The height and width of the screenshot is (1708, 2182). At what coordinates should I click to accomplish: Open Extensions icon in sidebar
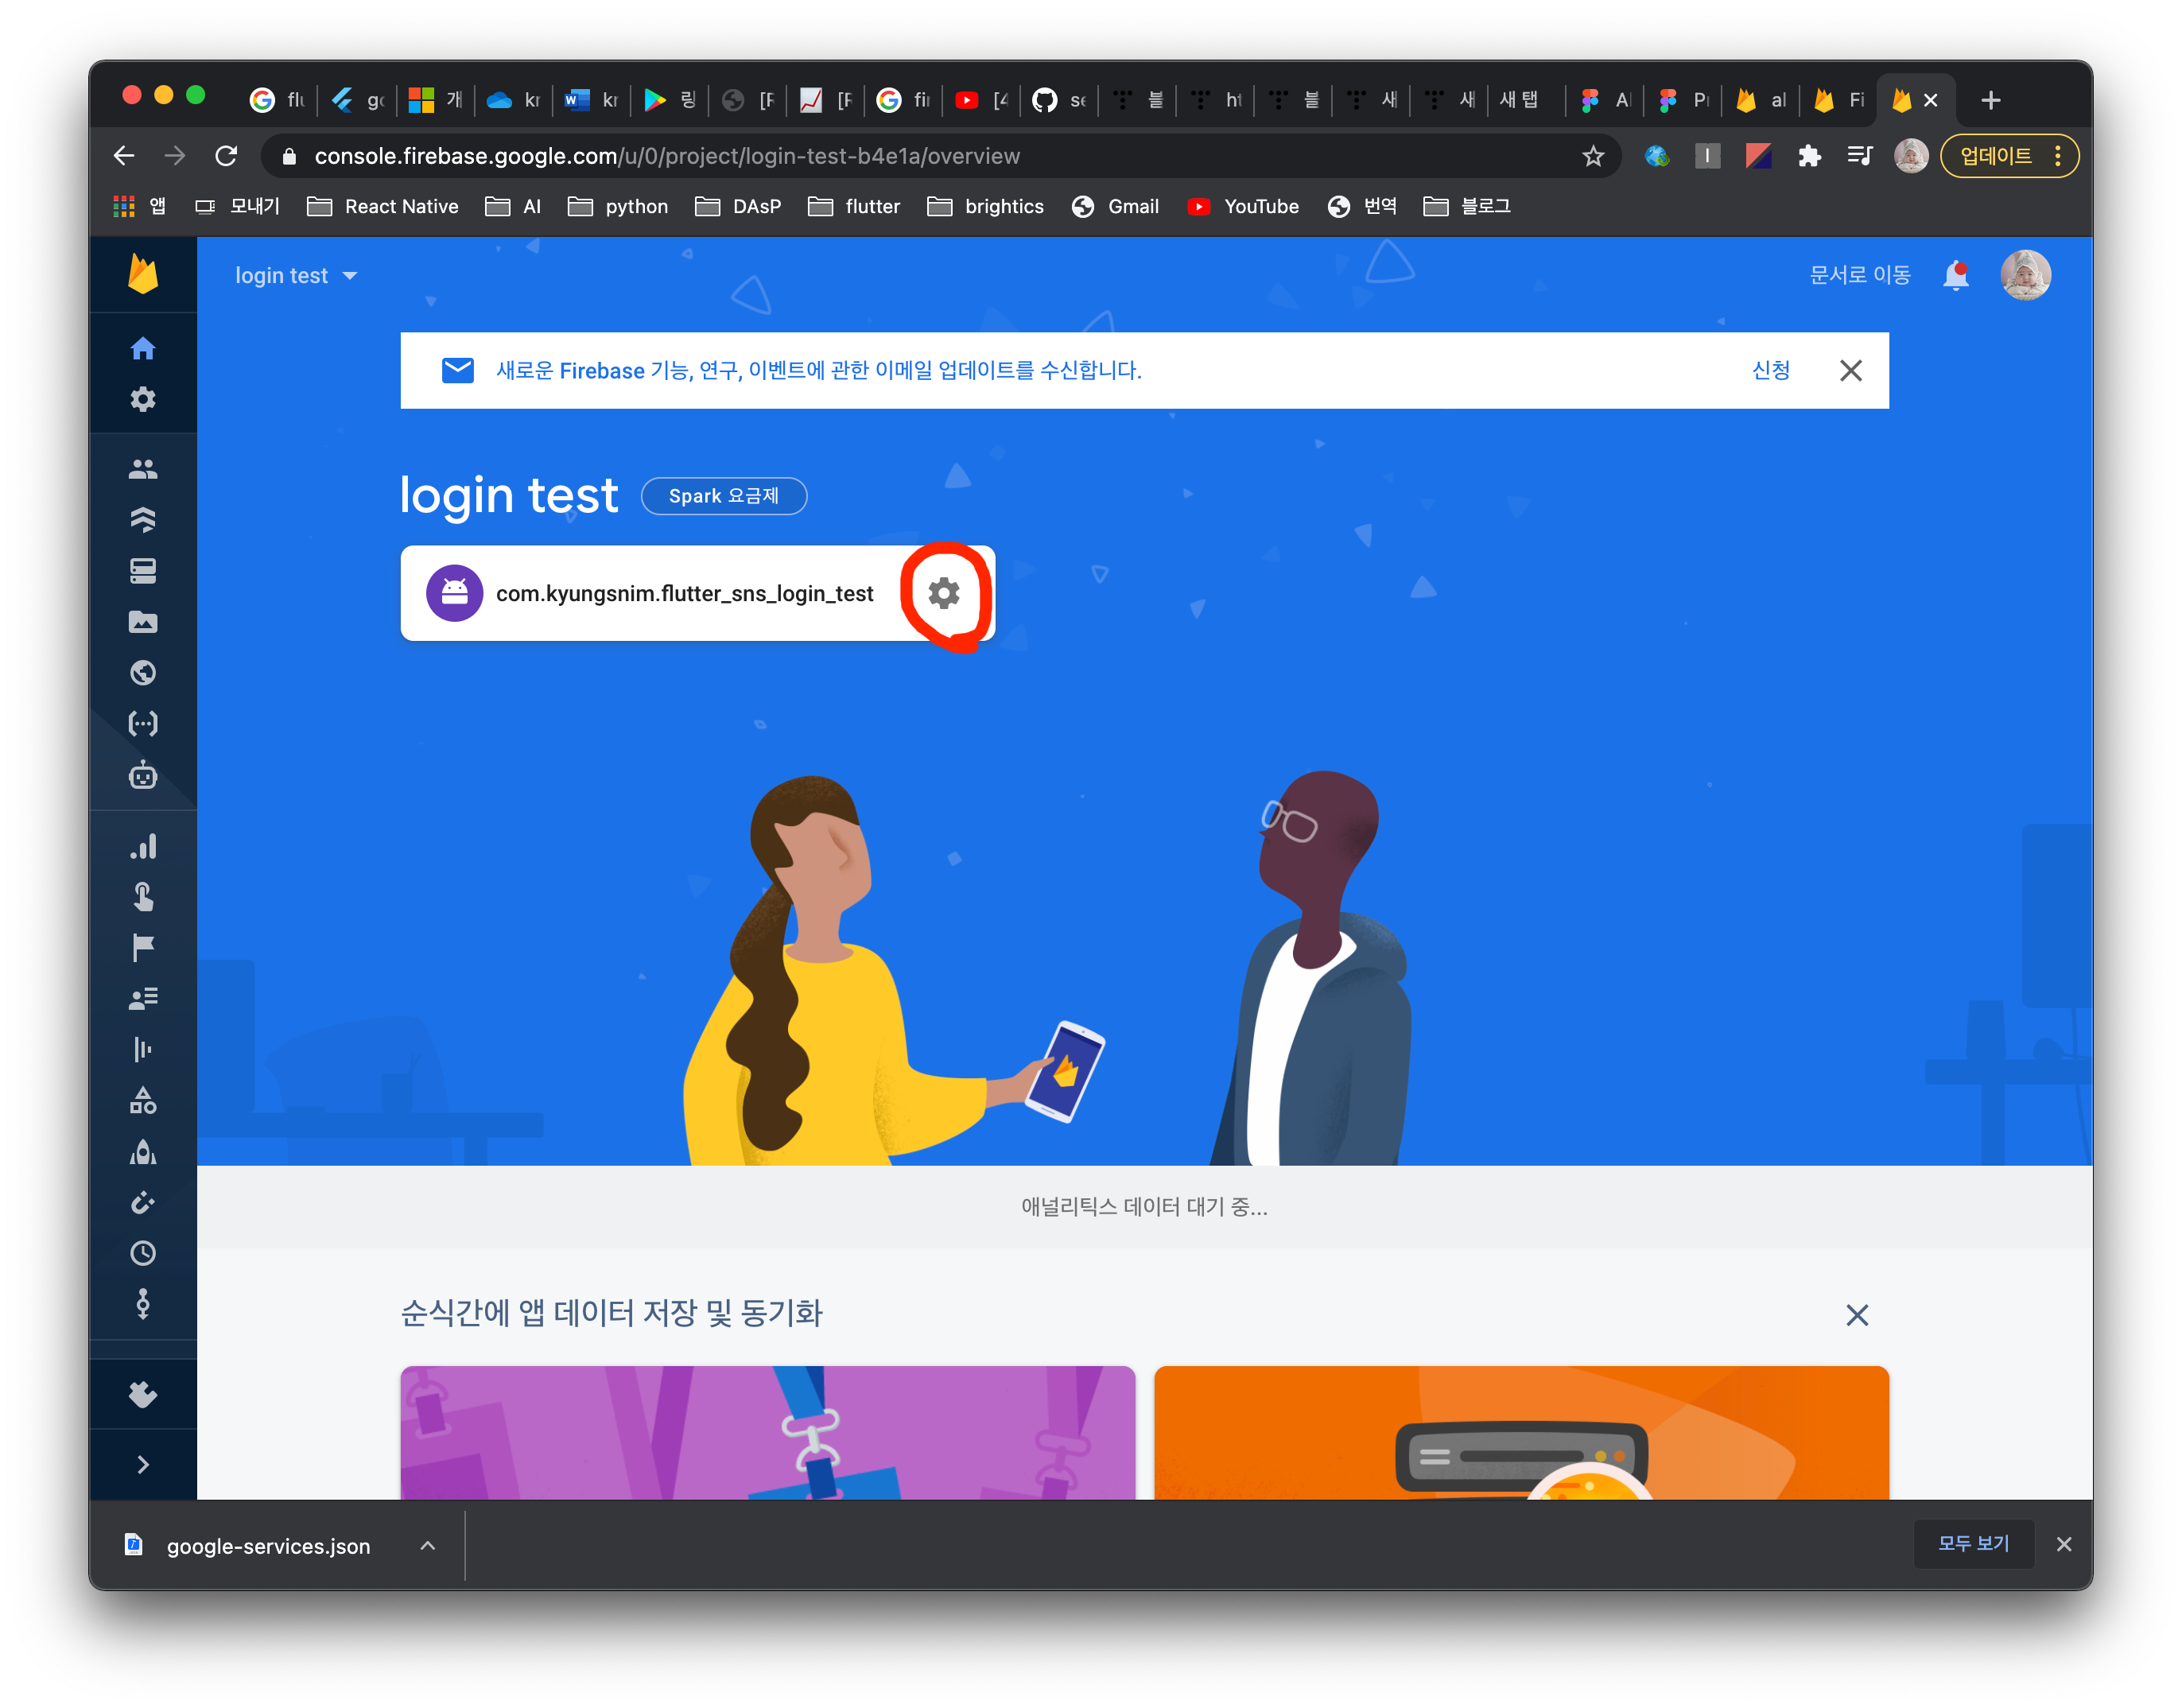(143, 1394)
